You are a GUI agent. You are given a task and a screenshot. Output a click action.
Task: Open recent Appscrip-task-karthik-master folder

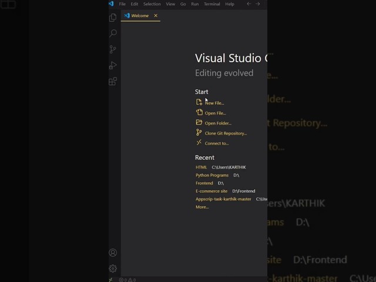point(223,199)
